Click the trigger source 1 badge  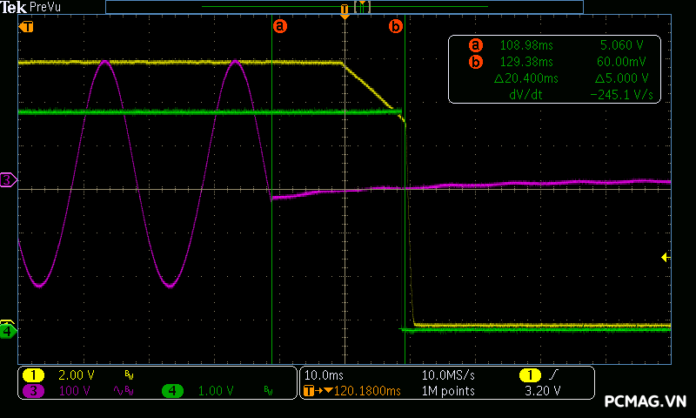click(529, 374)
